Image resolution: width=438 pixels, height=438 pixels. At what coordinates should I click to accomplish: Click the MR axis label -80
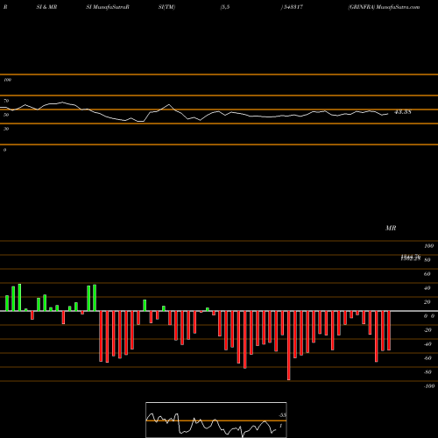coord(427,372)
